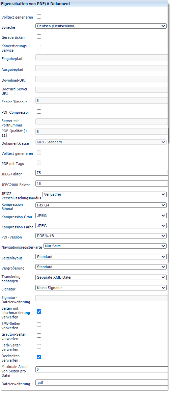Viewport: 171px width, 394px height.
Task: Enable S/W-Seiten verwerfen checkbox
Action: coord(39,325)
